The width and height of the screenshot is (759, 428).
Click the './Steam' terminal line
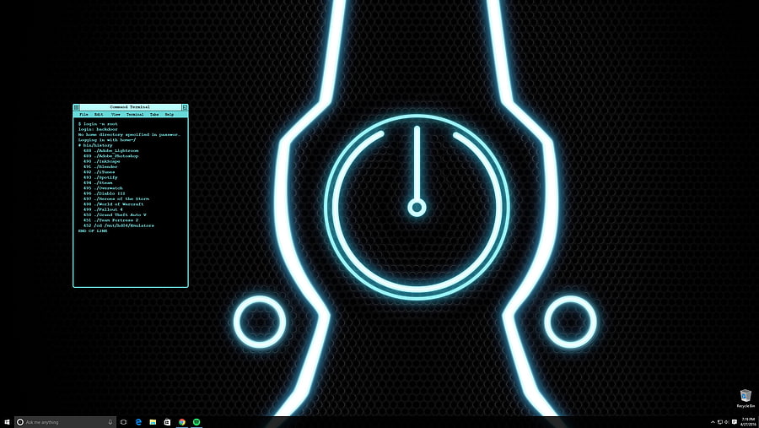click(x=98, y=182)
